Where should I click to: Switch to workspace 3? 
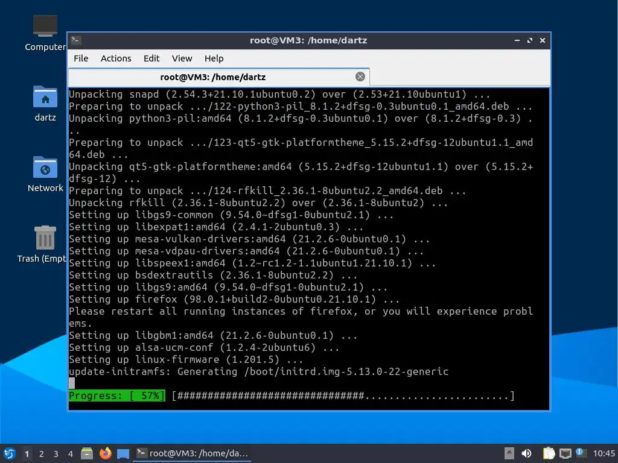[x=56, y=453]
